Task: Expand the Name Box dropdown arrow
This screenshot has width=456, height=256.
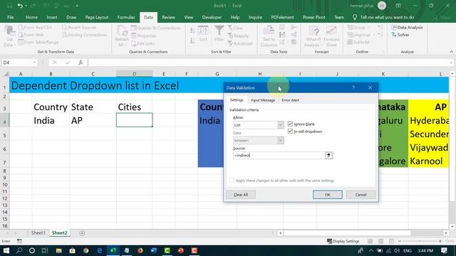Action: pos(34,63)
